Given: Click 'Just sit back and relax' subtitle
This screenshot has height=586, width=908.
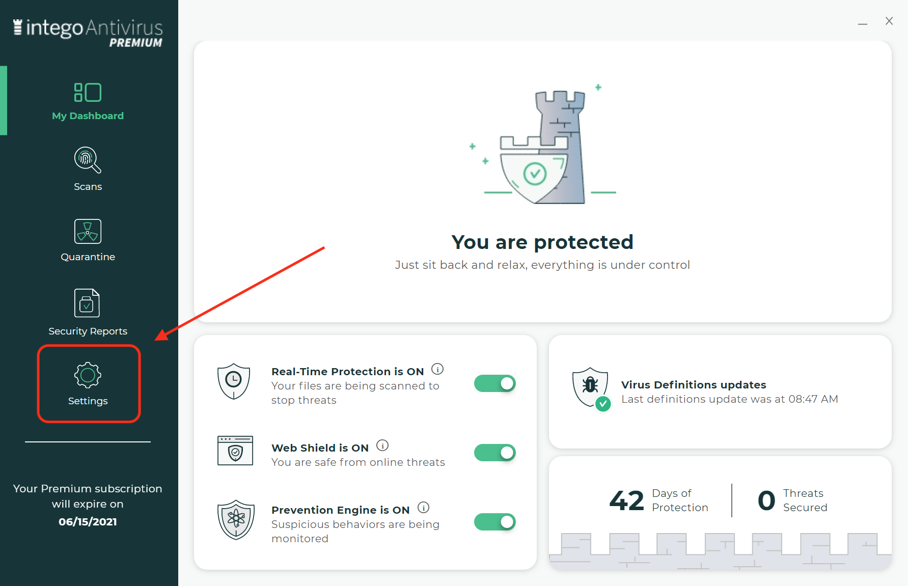Looking at the screenshot, I should click(x=542, y=265).
